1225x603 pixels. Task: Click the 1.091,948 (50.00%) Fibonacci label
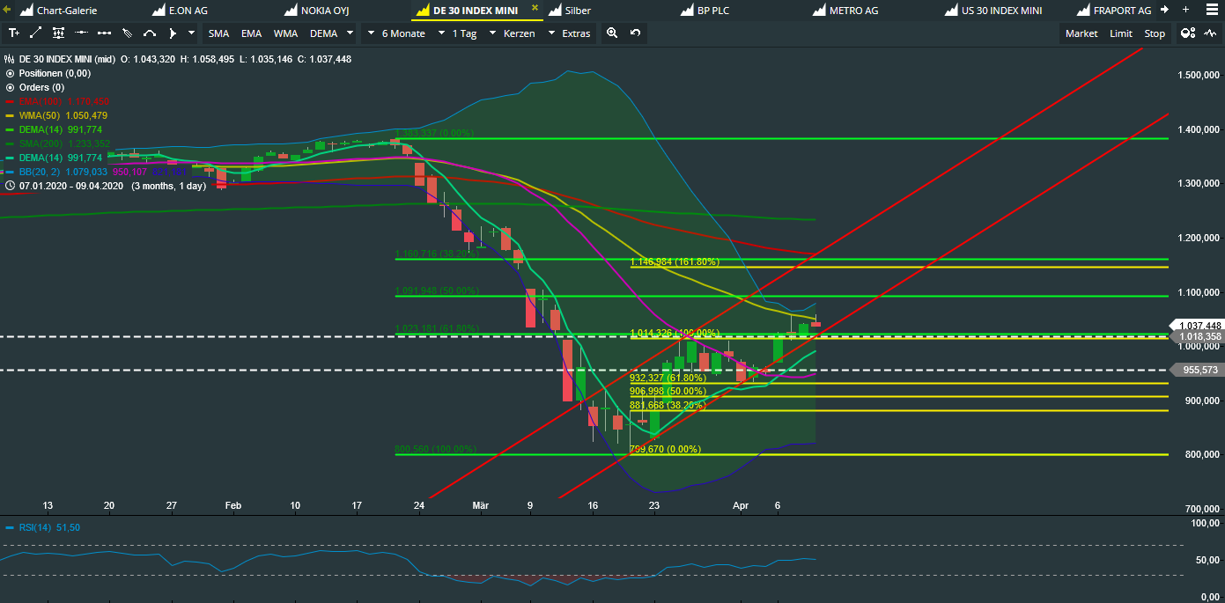pyautogui.click(x=437, y=290)
